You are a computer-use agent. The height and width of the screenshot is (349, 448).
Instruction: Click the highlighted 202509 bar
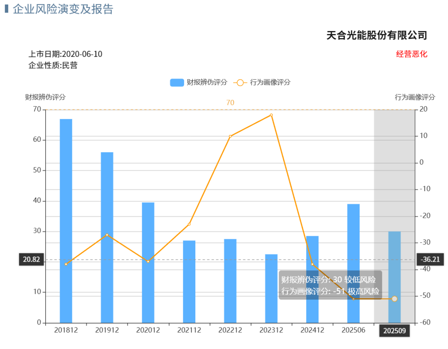394,277
